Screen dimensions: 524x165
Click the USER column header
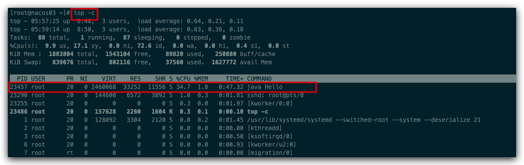tap(38, 79)
